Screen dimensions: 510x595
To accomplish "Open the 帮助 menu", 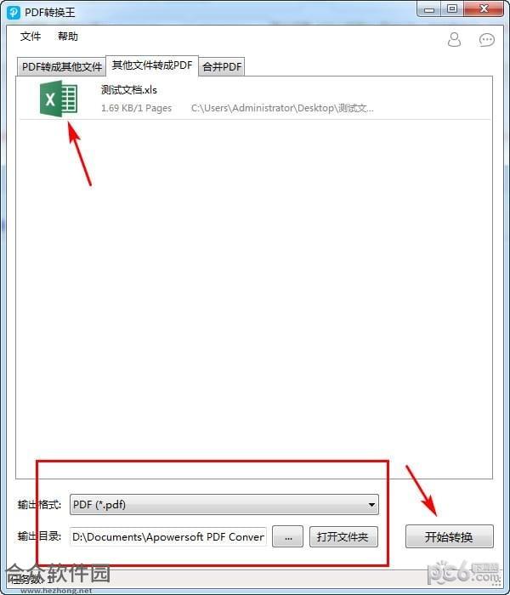I will [67, 37].
